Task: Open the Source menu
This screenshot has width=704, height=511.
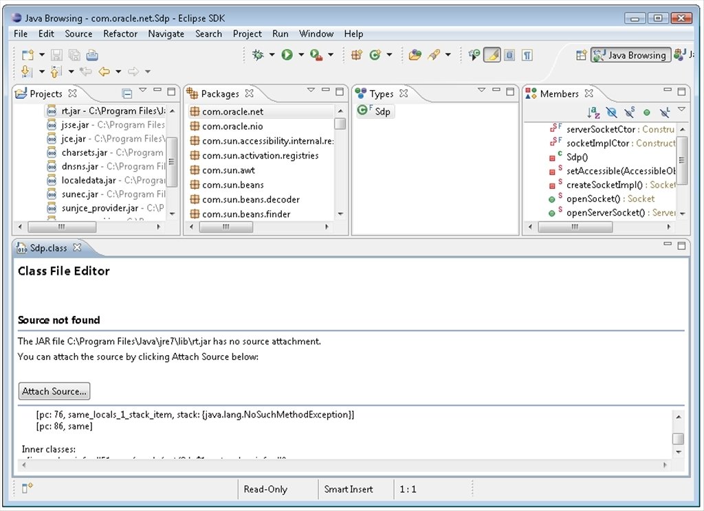Action: 78,34
